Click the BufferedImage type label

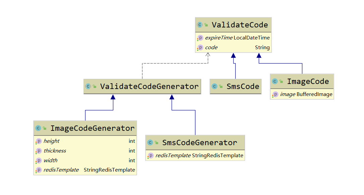[314, 94]
